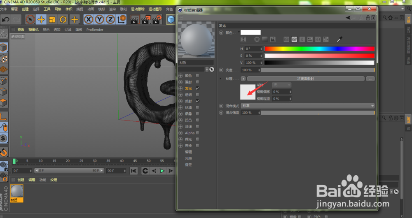
Task: Open material manager 纹理 menu
Action: [x=54, y=180]
